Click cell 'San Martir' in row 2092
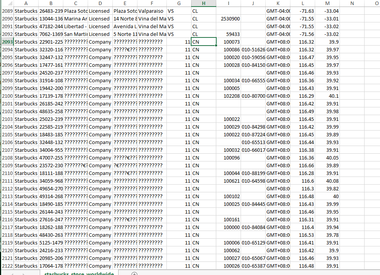This screenshot has width=380, height=275. tap(75, 34)
